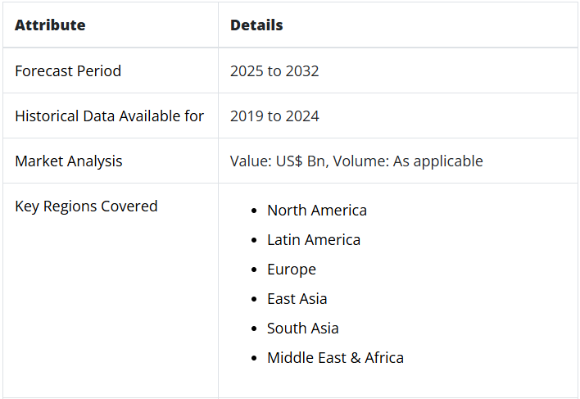
Task: Click Middle East & Africa item
Action: pos(336,358)
